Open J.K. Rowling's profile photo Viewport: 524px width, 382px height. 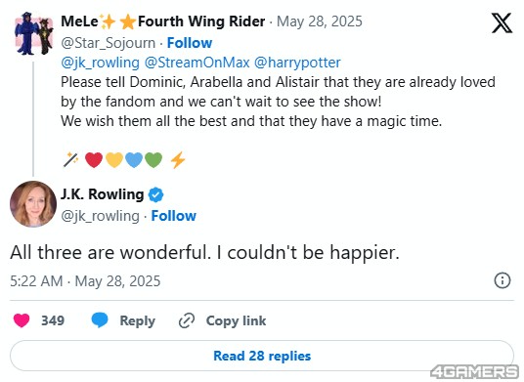(33, 204)
